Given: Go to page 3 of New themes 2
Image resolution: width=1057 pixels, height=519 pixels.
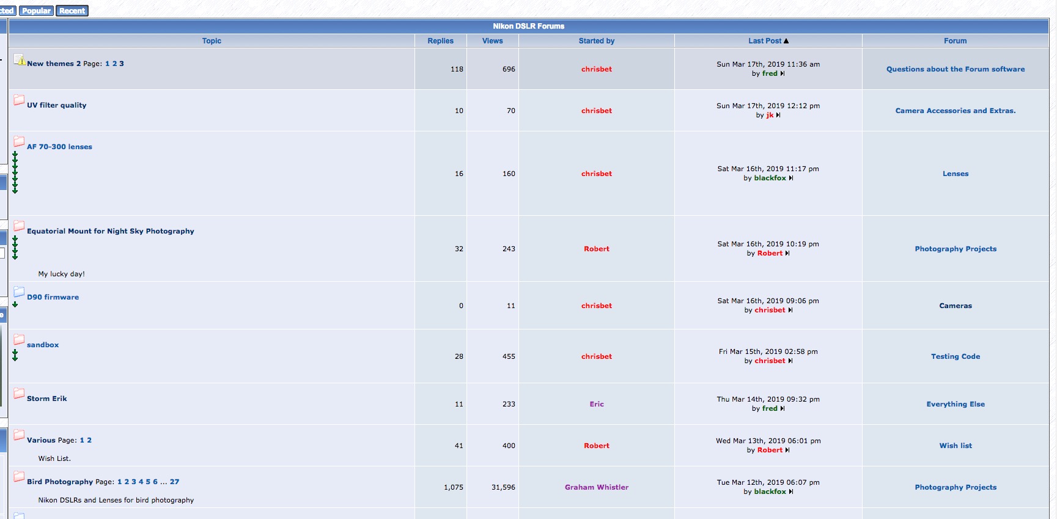Looking at the screenshot, I should point(122,64).
